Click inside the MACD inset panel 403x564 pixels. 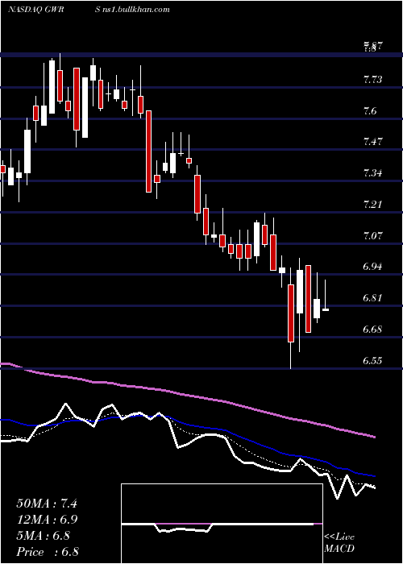(222, 524)
